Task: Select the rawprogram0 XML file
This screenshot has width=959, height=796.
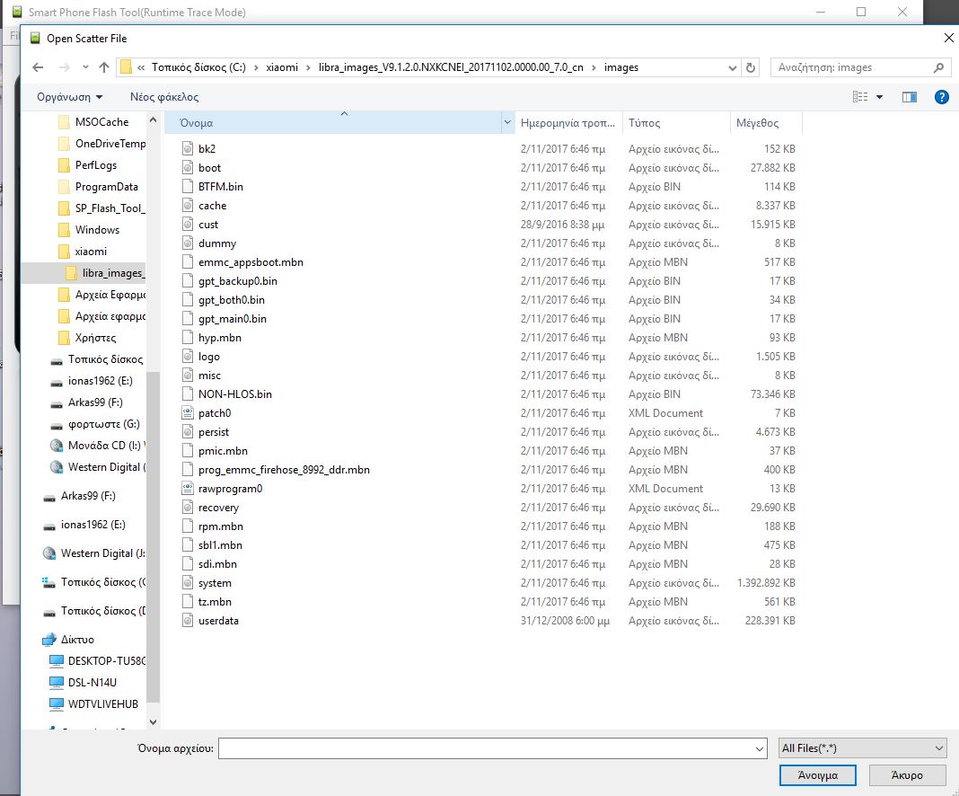Action: point(230,489)
